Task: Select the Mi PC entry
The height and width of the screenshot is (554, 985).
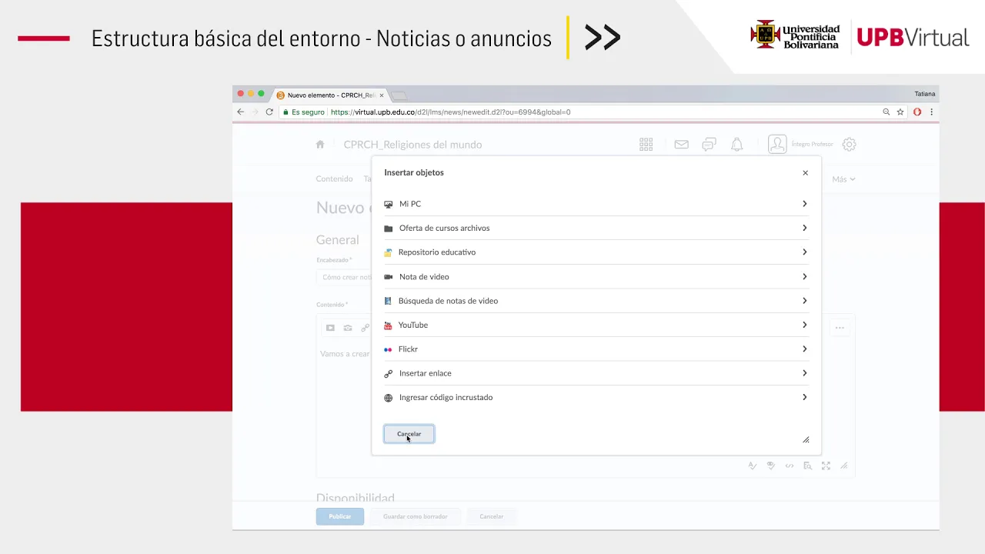Action: coord(596,204)
